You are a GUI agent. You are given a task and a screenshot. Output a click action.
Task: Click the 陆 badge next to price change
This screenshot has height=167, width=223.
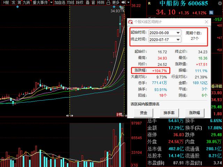tap(211, 13)
